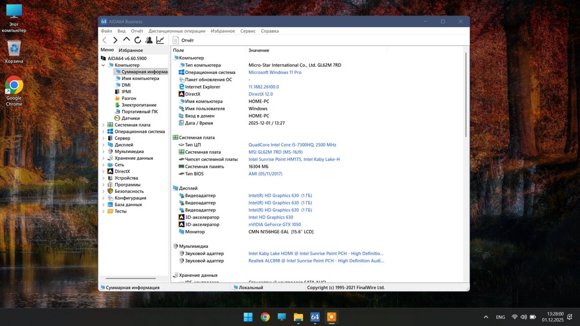
Task: Open the Отчёт report button in the toolbar
Action: point(183,40)
